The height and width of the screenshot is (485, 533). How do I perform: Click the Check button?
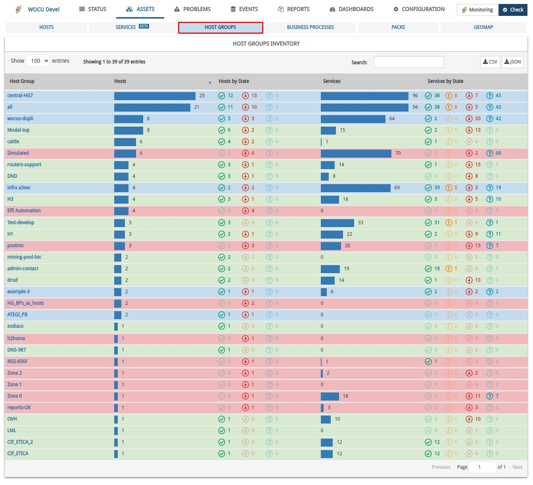[513, 10]
